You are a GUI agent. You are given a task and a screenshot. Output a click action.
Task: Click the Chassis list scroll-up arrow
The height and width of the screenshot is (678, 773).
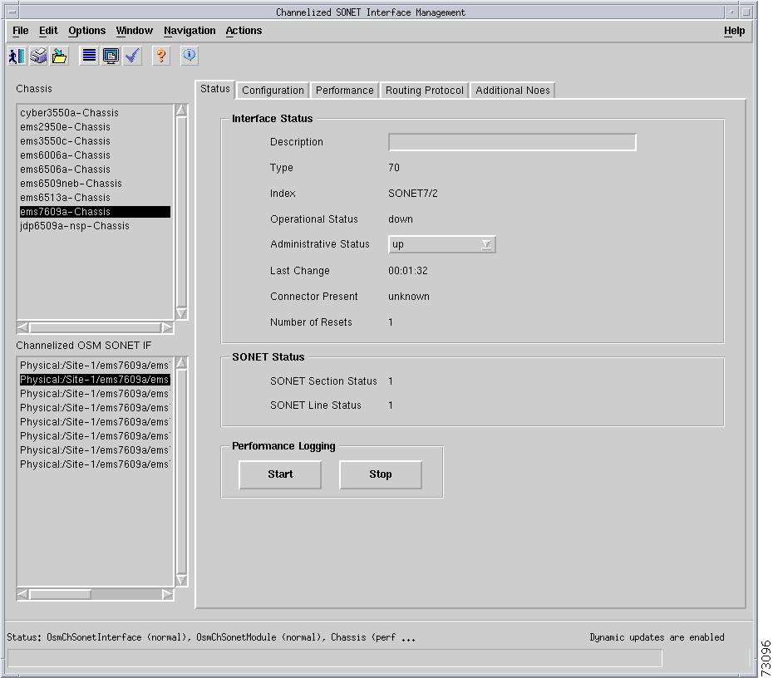pyautogui.click(x=181, y=111)
